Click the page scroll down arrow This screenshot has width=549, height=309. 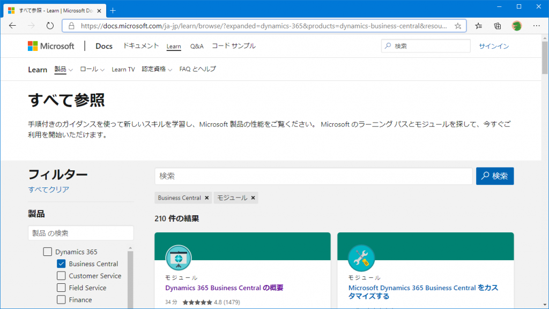(x=545, y=305)
